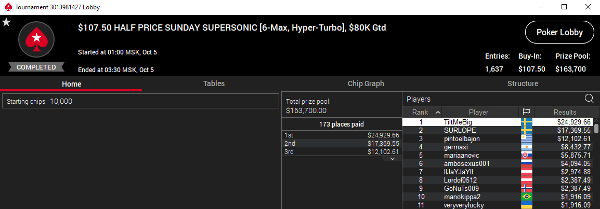Click the players list scrollbar thumb
The width and height of the screenshot is (600, 209).
[596, 128]
